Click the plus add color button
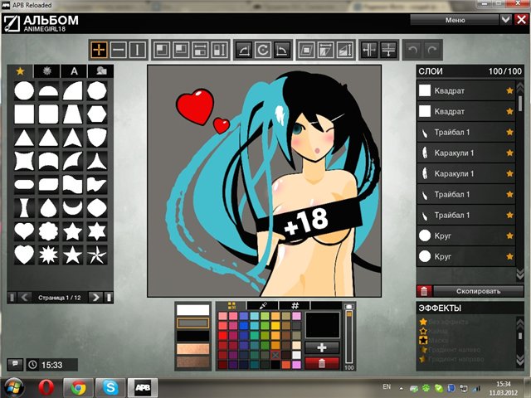The image size is (531, 398). [322, 347]
